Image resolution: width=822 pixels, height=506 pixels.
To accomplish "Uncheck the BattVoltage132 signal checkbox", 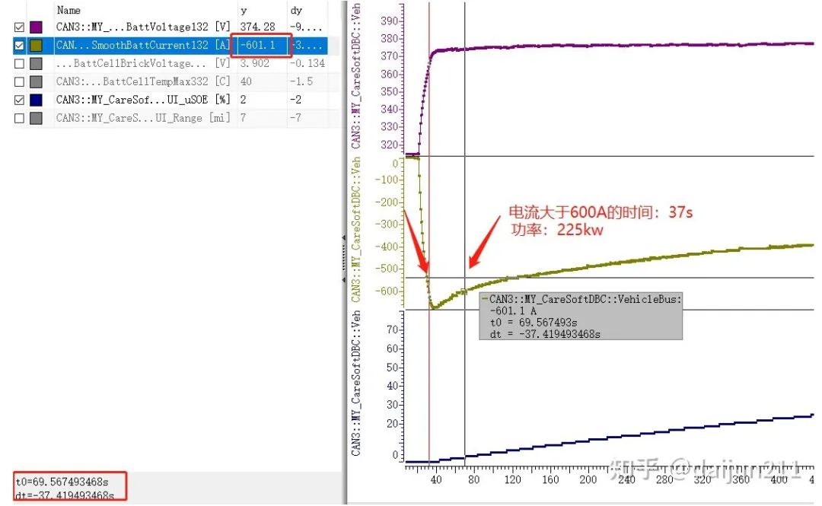I will click(19, 27).
